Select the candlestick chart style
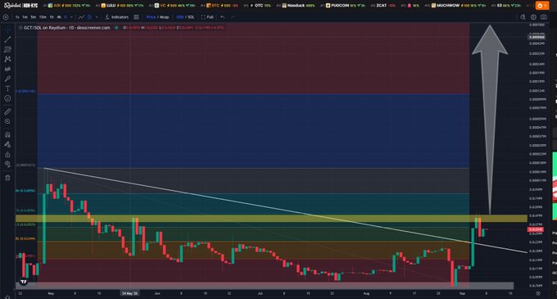This screenshot has height=299, width=557. (89, 17)
